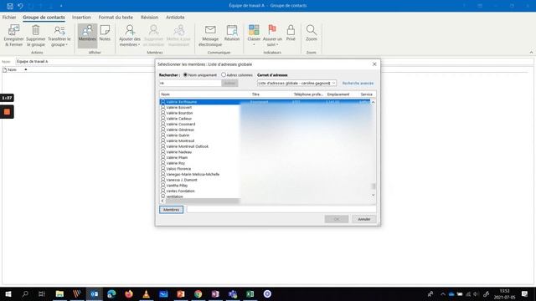This screenshot has width=536, height=301.
Task: Open Quick Access Toolbar customize arrow
Action: pos(61,6)
